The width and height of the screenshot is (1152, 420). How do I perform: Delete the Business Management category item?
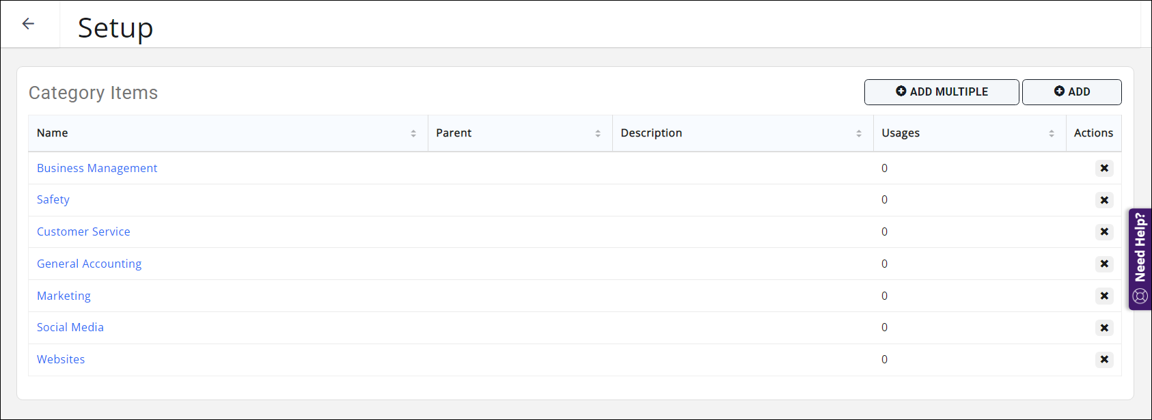tap(1104, 168)
